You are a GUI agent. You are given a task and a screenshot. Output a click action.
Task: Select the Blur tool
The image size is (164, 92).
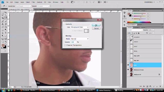coord(3,30)
